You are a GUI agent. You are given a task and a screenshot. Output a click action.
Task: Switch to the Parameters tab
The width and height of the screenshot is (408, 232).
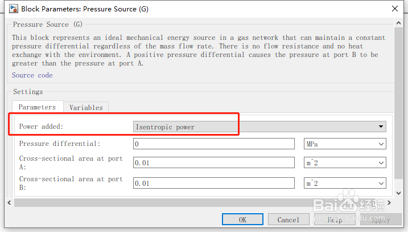(37, 107)
